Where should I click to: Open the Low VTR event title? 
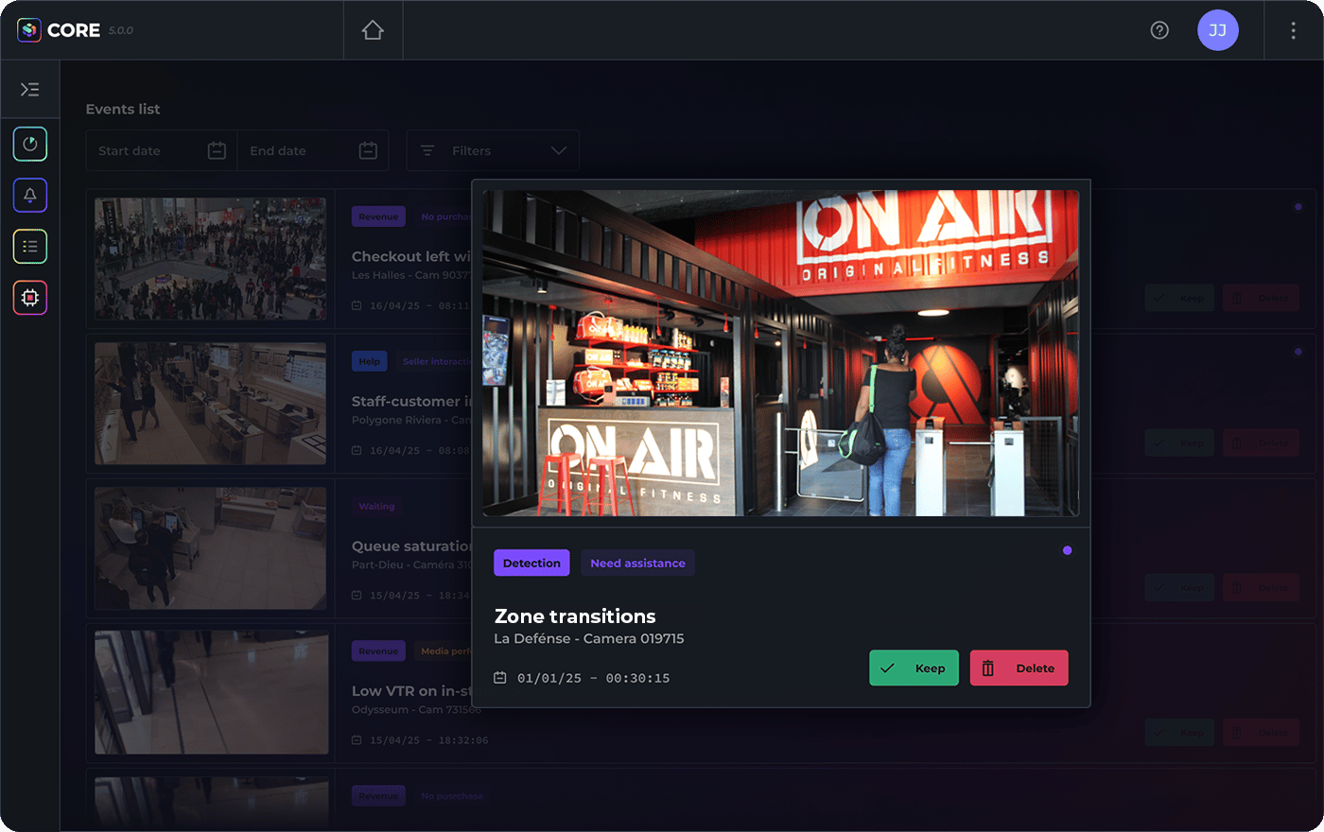coord(411,690)
